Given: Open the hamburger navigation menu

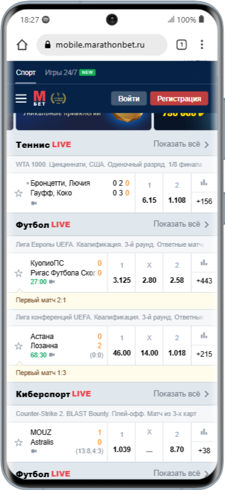Looking at the screenshot, I should coord(21,98).
